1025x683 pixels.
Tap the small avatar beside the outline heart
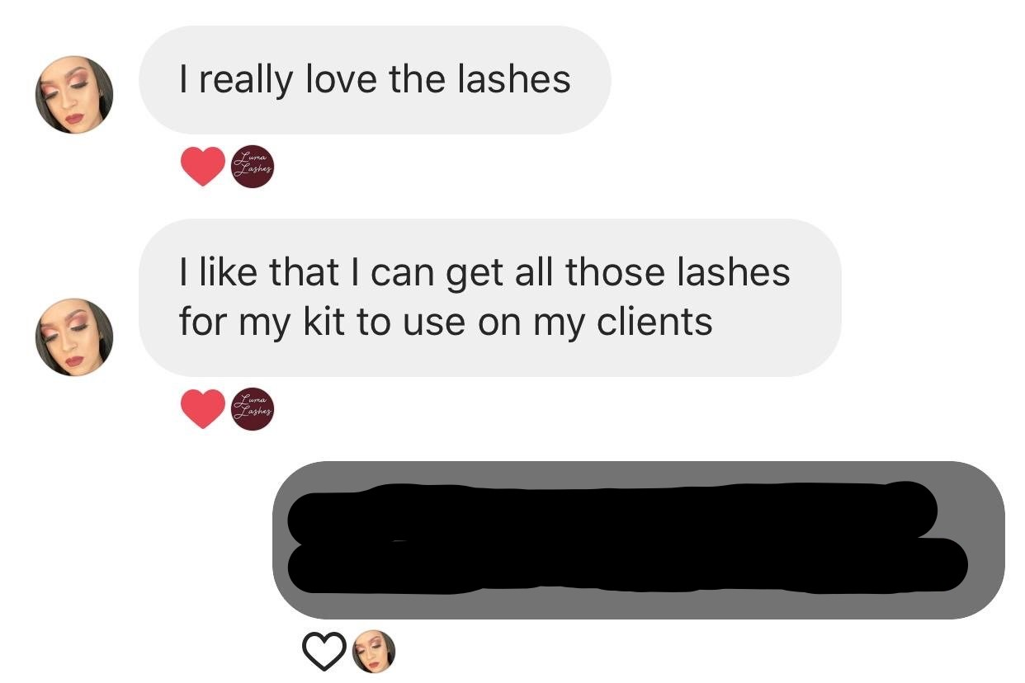click(x=374, y=652)
